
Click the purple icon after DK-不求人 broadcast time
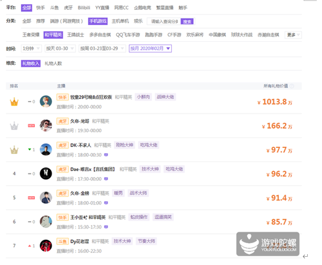coord(106,154)
